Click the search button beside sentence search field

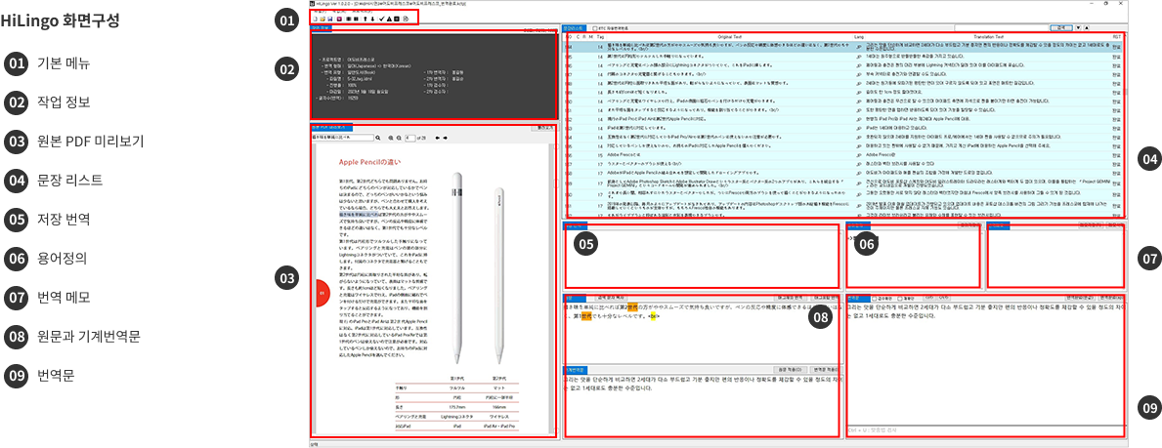pyautogui.click(x=1061, y=27)
